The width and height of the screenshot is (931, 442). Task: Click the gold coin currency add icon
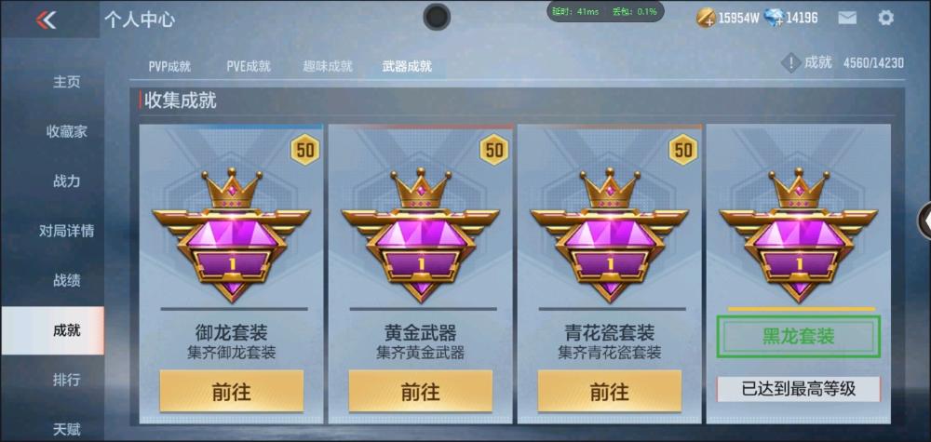pos(706,18)
